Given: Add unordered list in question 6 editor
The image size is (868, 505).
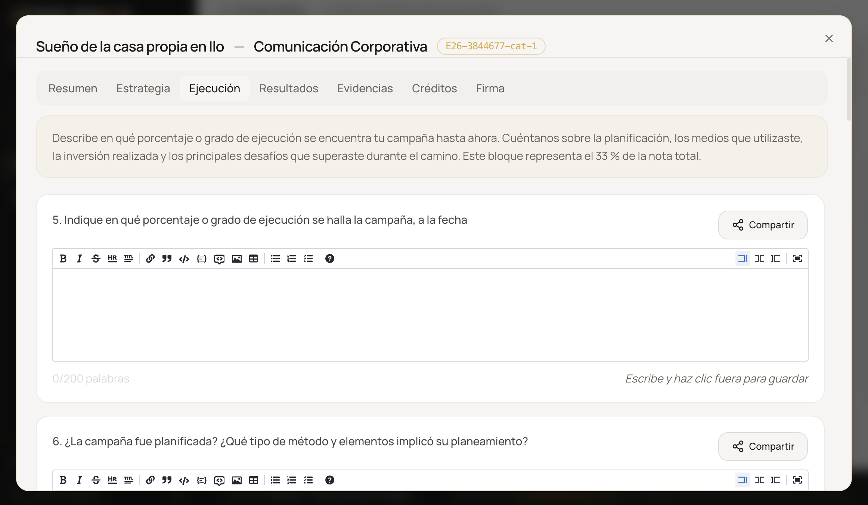Looking at the screenshot, I should coord(275,480).
